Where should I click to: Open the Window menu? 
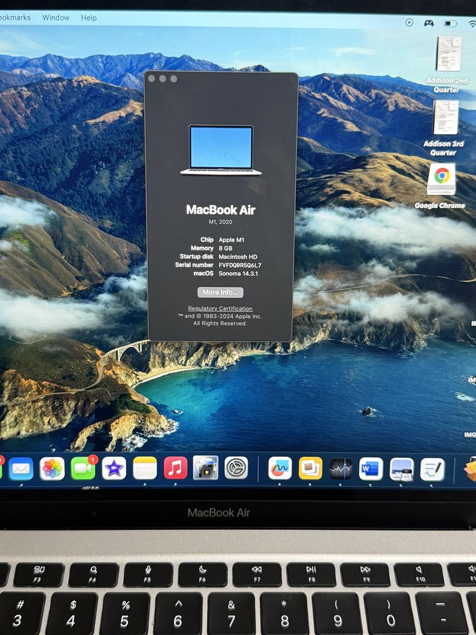[56, 18]
